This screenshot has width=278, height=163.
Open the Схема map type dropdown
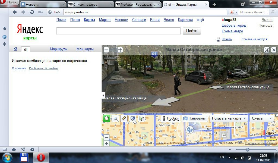click(262, 118)
